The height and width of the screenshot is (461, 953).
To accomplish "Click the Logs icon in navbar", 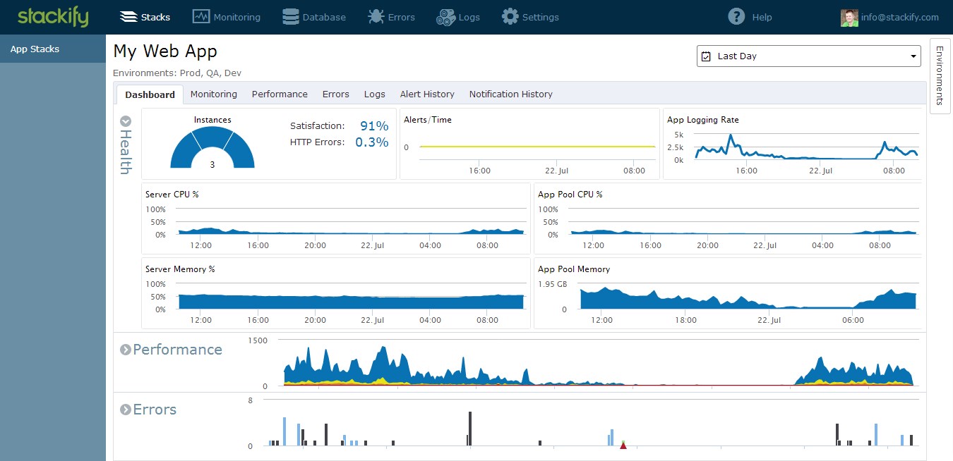I will [x=445, y=17].
